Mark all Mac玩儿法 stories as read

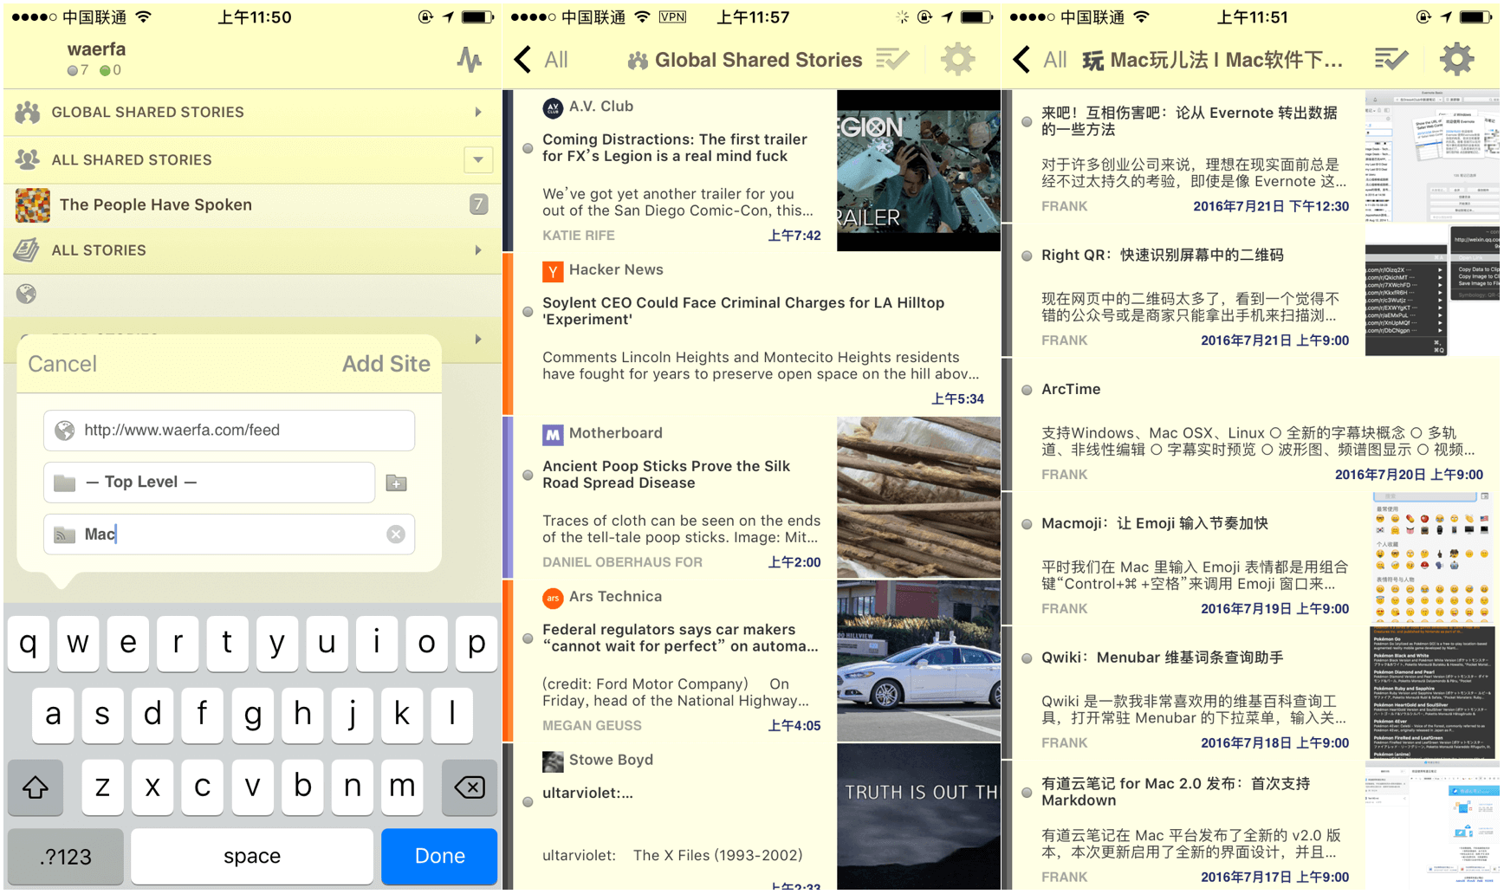click(1391, 60)
